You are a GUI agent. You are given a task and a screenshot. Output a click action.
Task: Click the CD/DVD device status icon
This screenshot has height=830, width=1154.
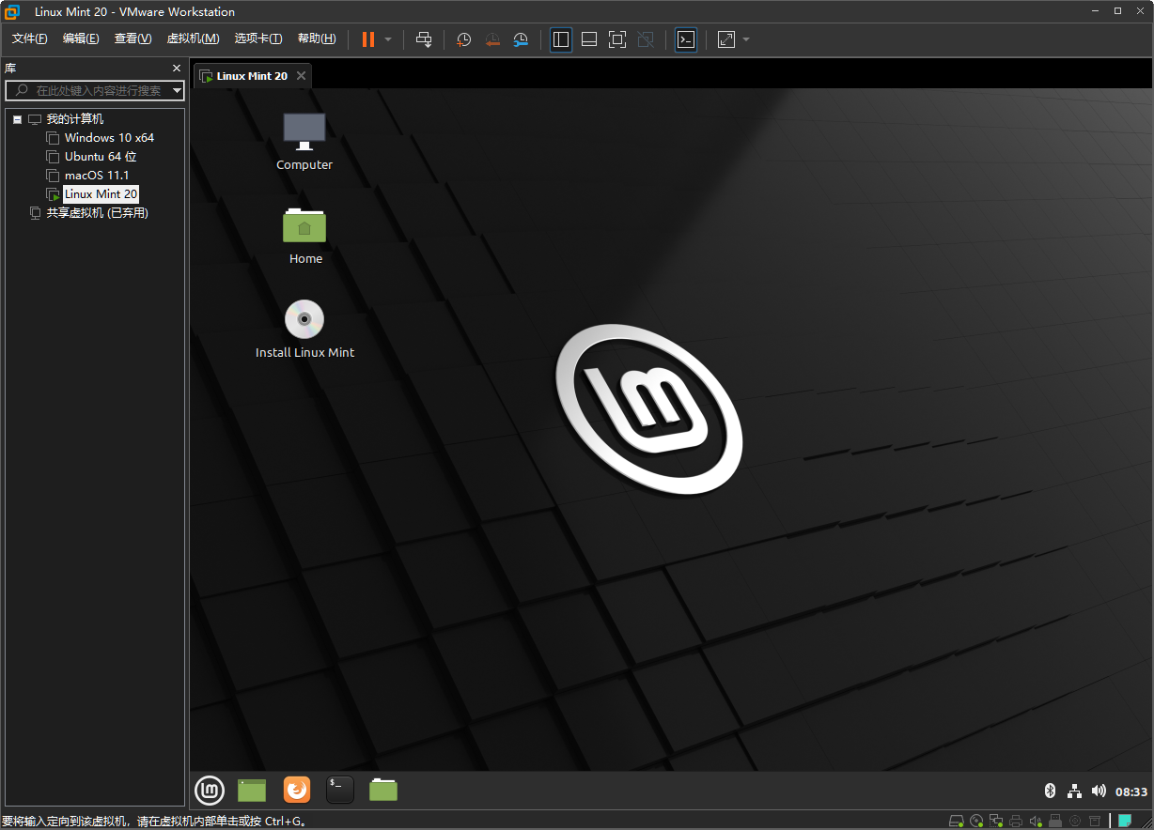(976, 821)
